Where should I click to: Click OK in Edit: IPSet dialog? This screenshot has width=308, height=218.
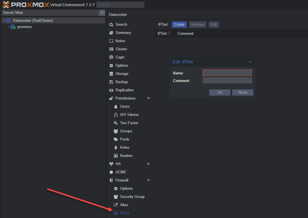click(x=220, y=92)
